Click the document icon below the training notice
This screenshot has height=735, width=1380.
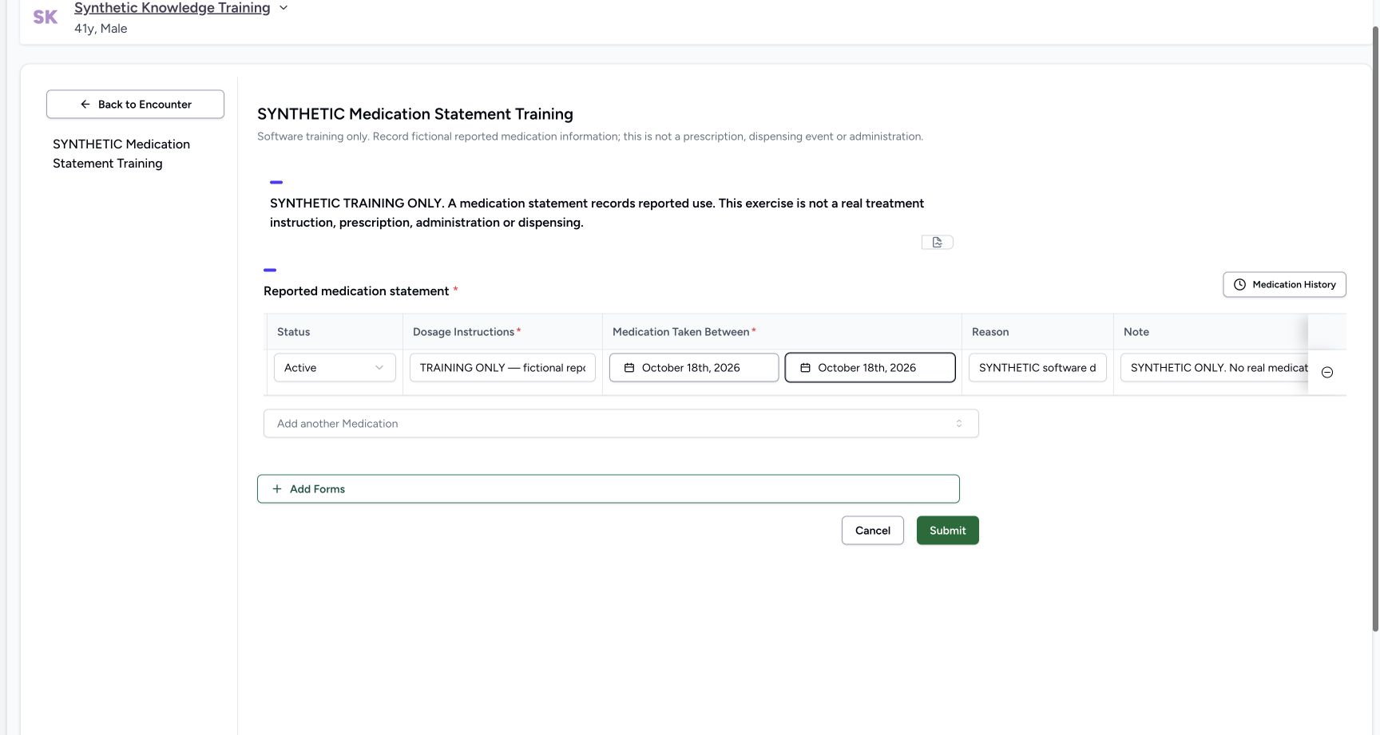click(937, 243)
